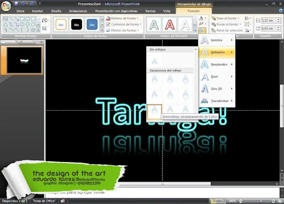This screenshot has width=284, height=204.
Task: Toggle the text effects button
Action: (202, 30)
